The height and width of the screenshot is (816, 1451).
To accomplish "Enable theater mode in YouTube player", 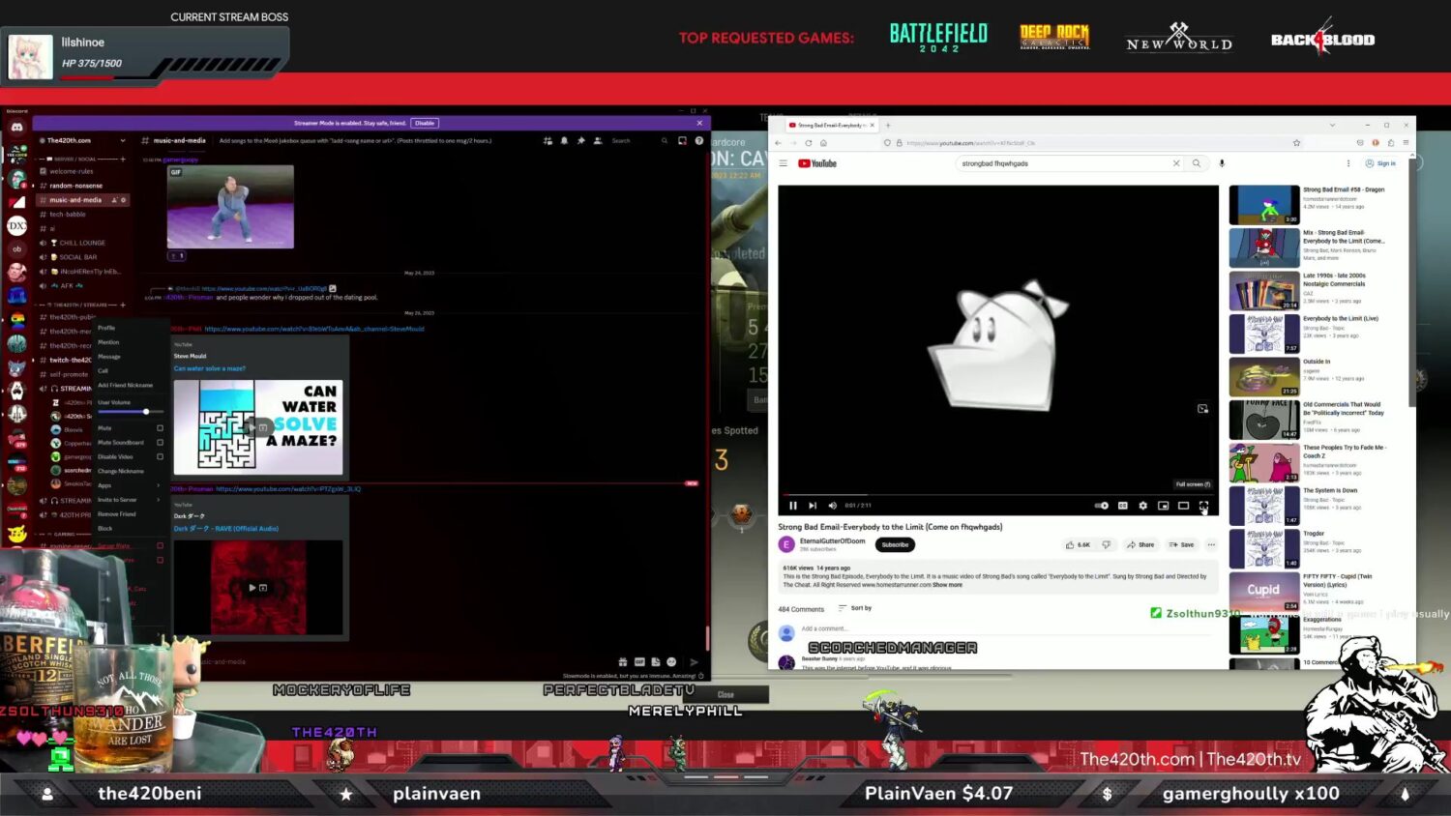I will click(x=1184, y=506).
